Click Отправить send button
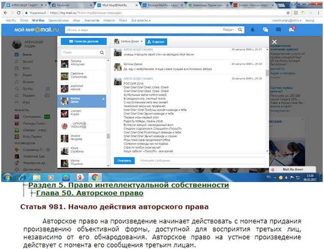This screenshot has height=249, width=324. pos(124,161)
